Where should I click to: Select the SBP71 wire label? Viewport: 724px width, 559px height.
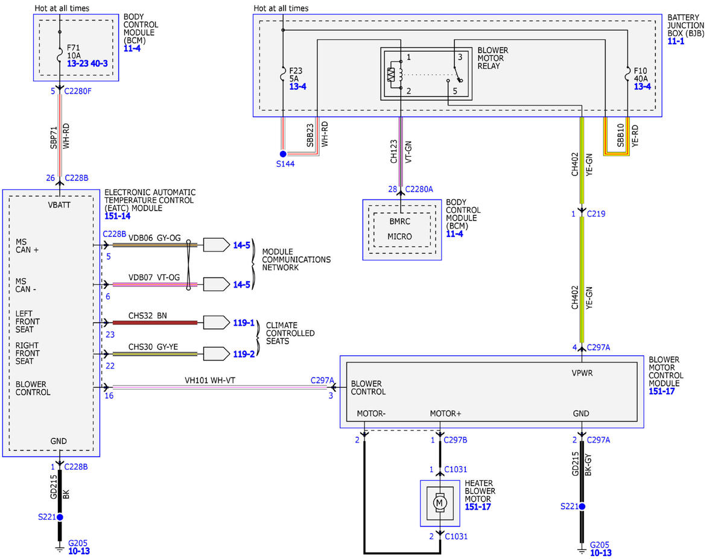54,137
